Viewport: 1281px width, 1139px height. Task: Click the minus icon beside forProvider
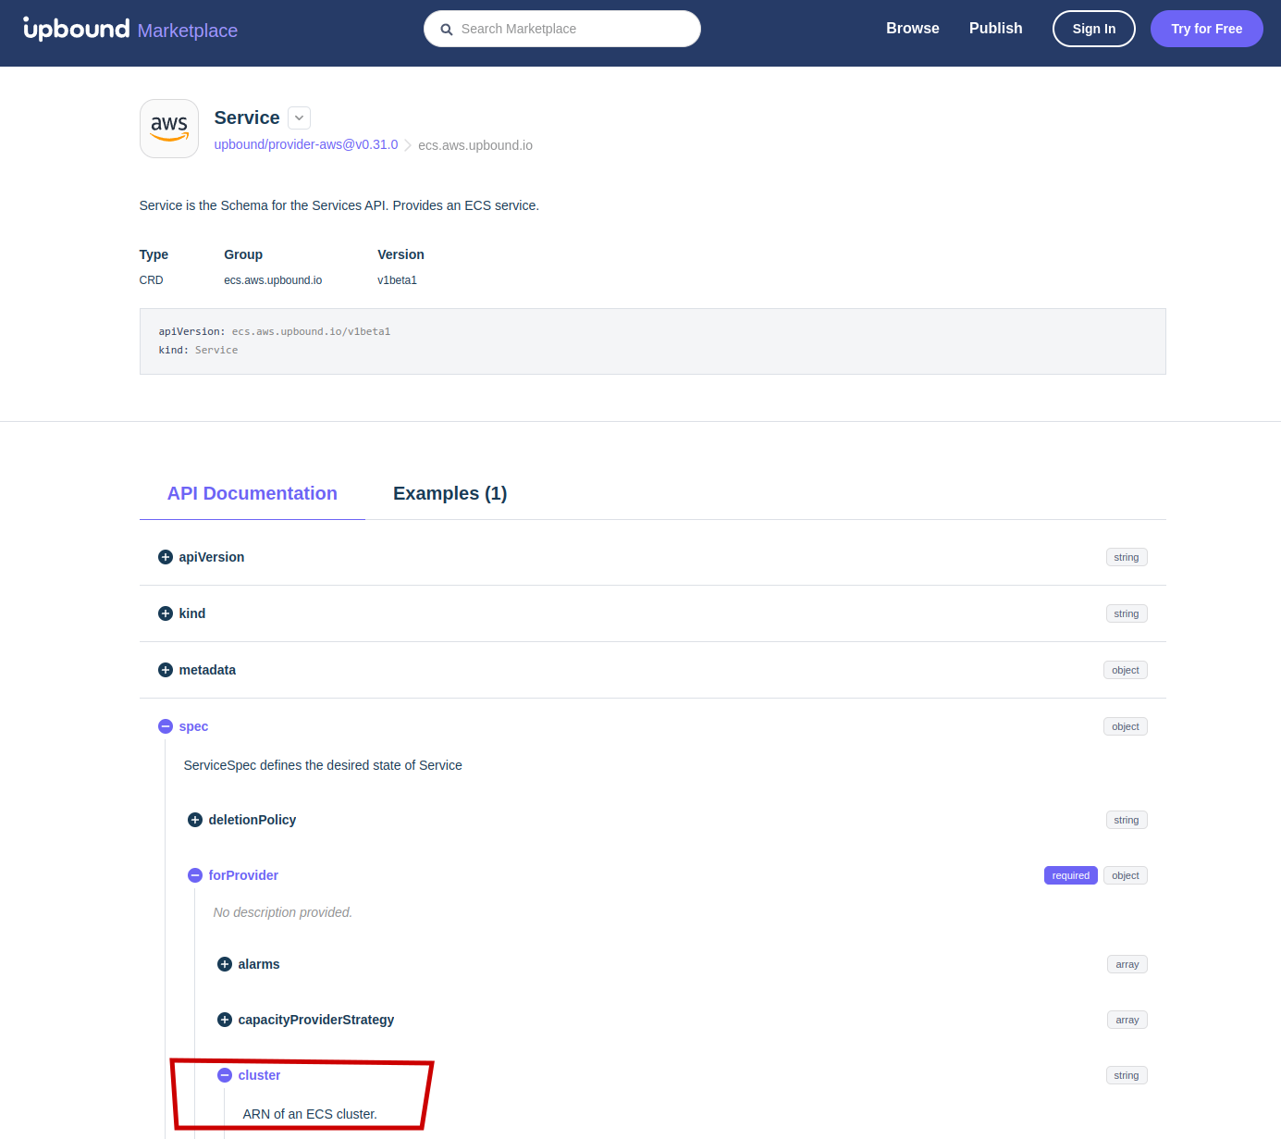tap(195, 874)
